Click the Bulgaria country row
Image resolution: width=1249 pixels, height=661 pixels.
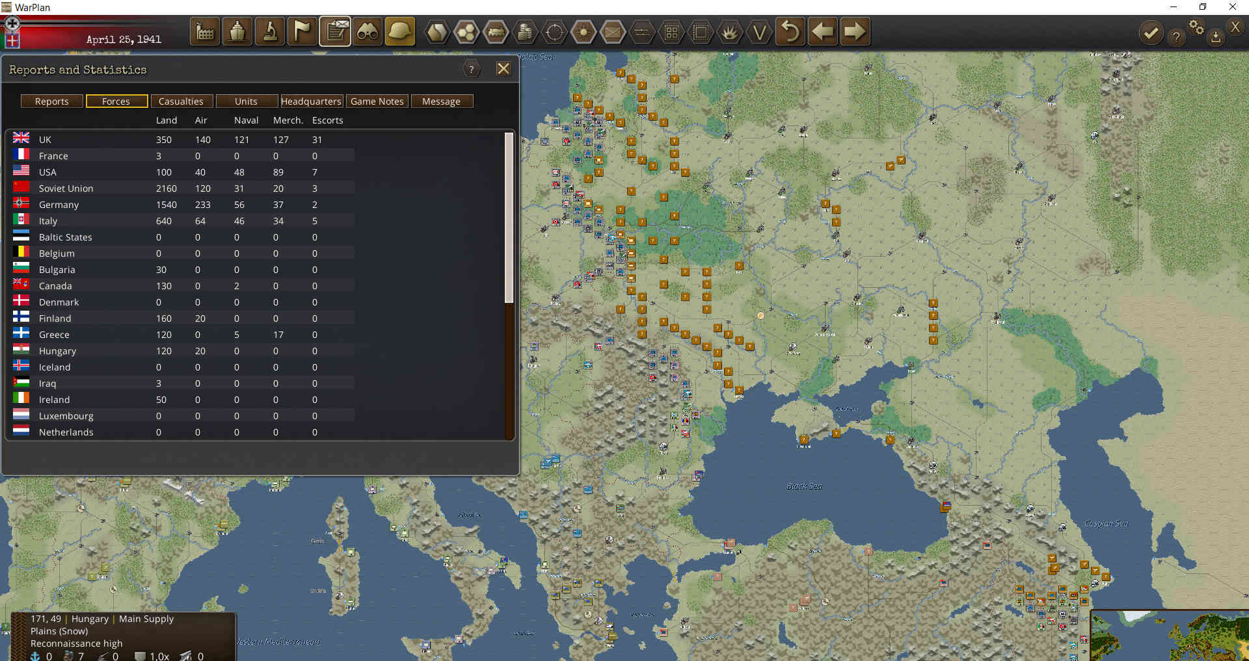pos(183,270)
